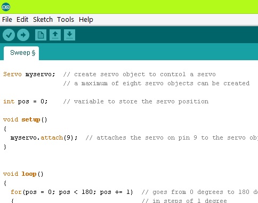258x203 pixels.
Task: Click the Upload arrow button
Action: [23, 35]
